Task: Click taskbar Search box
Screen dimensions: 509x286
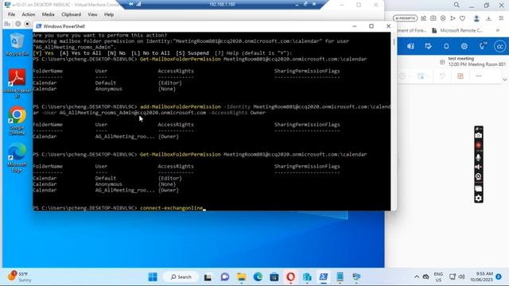Action: click(181, 277)
